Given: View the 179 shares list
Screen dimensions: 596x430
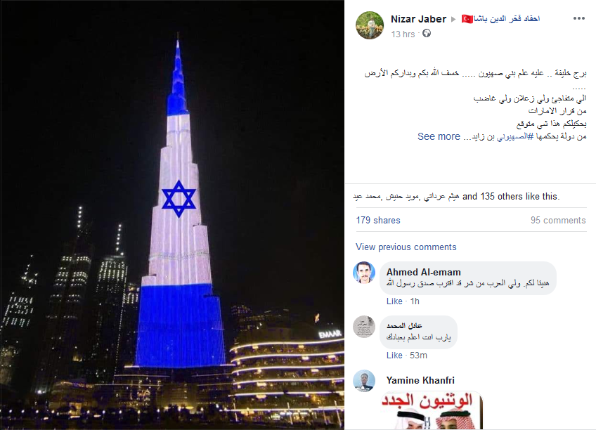Looking at the screenshot, I should 378,221.
